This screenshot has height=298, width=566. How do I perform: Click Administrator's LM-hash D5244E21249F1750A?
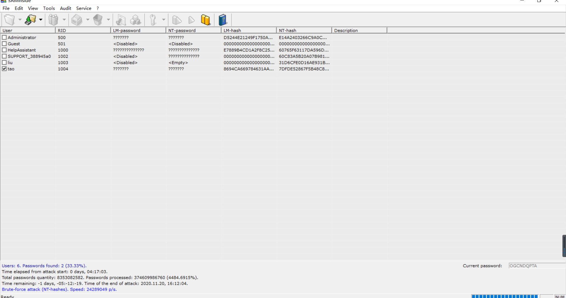[248, 37]
